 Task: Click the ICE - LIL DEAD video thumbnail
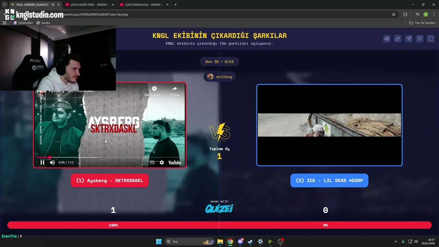point(329,125)
